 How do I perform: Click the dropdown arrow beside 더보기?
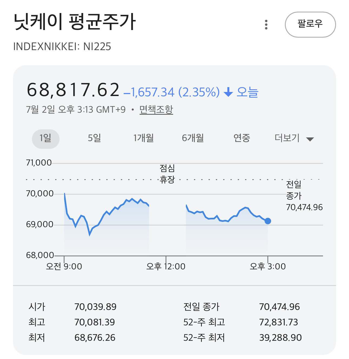tap(310, 139)
